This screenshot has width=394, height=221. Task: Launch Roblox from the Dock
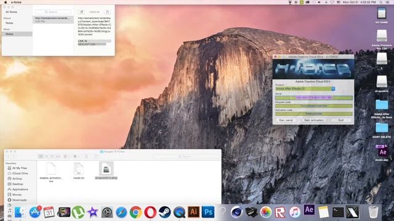pyautogui.click(x=280, y=212)
